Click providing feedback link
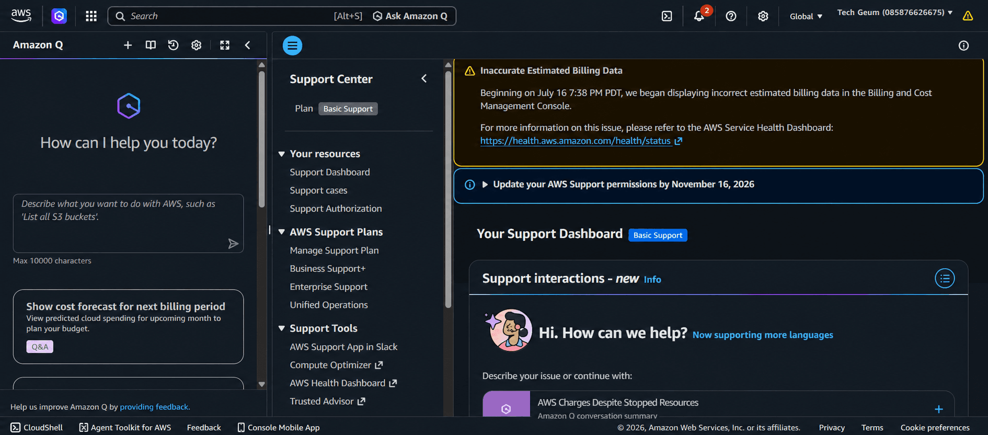This screenshot has width=988, height=435. (154, 407)
